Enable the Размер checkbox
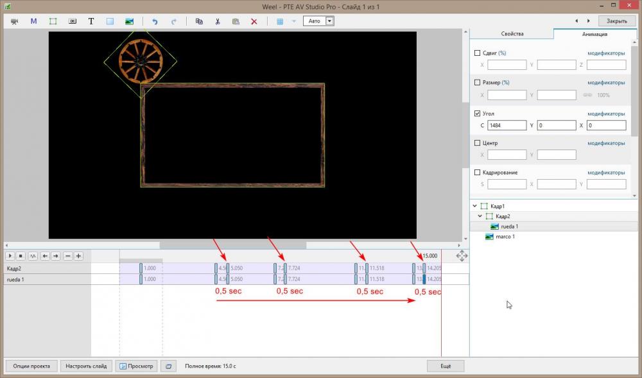Image resolution: width=642 pixels, height=378 pixels. point(477,82)
